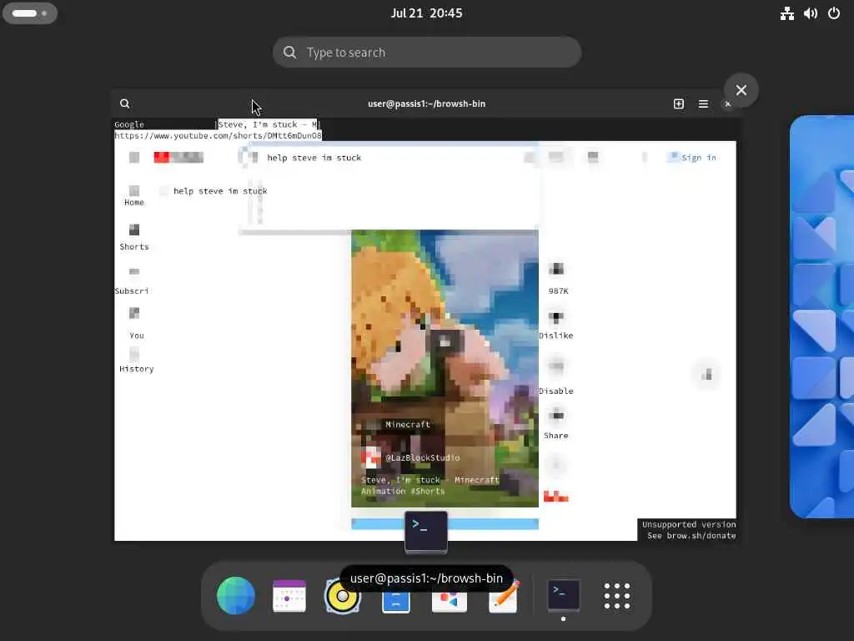Open You in the YouTube sidebar
The height and width of the screenshot is (641, 854).
tap(135, 324)
